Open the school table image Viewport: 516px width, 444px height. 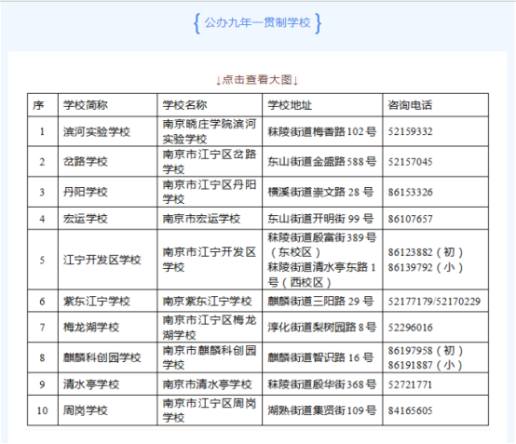click(258, 260)
